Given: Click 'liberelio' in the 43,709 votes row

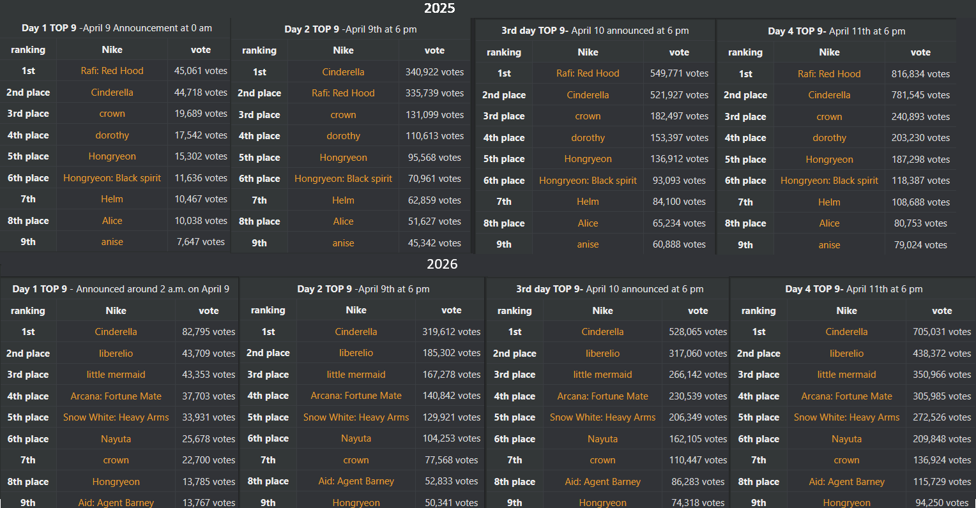Looking at the screenshot, I should 116,354.
